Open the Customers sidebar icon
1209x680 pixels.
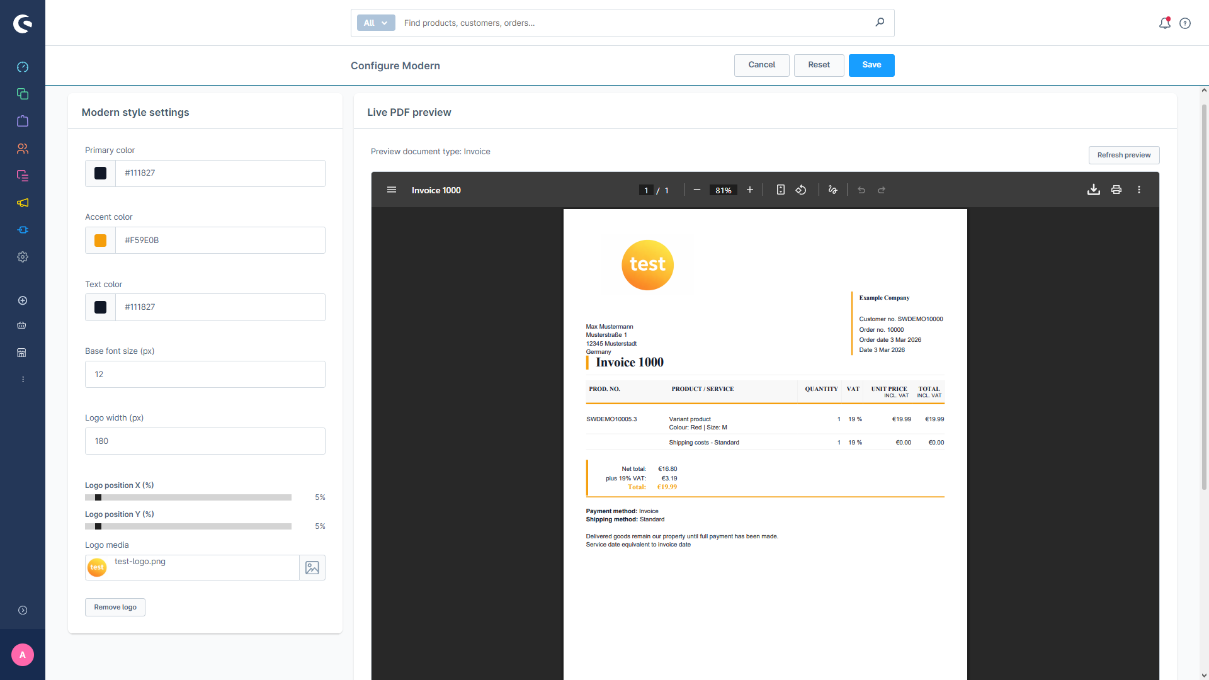pyautogui.click(x=23, y=149)
